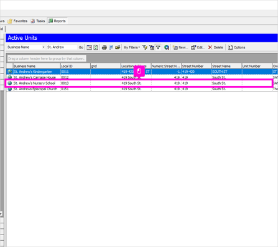278x247 pixels.
Task: Sort by Business Name column header
Action: coord(37,66)
